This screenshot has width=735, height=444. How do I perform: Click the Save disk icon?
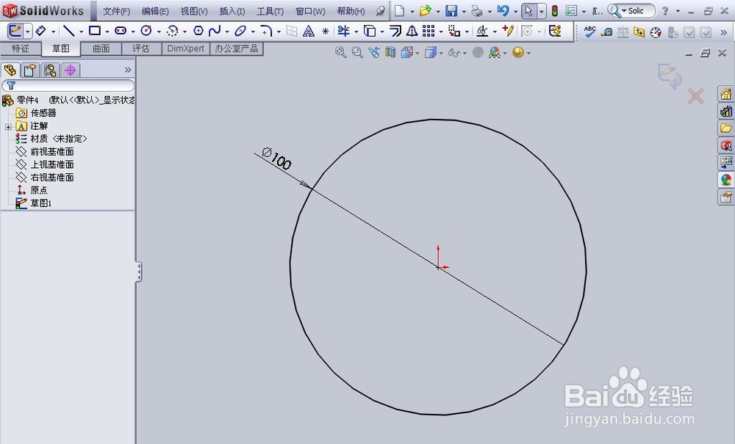(451, 11)
